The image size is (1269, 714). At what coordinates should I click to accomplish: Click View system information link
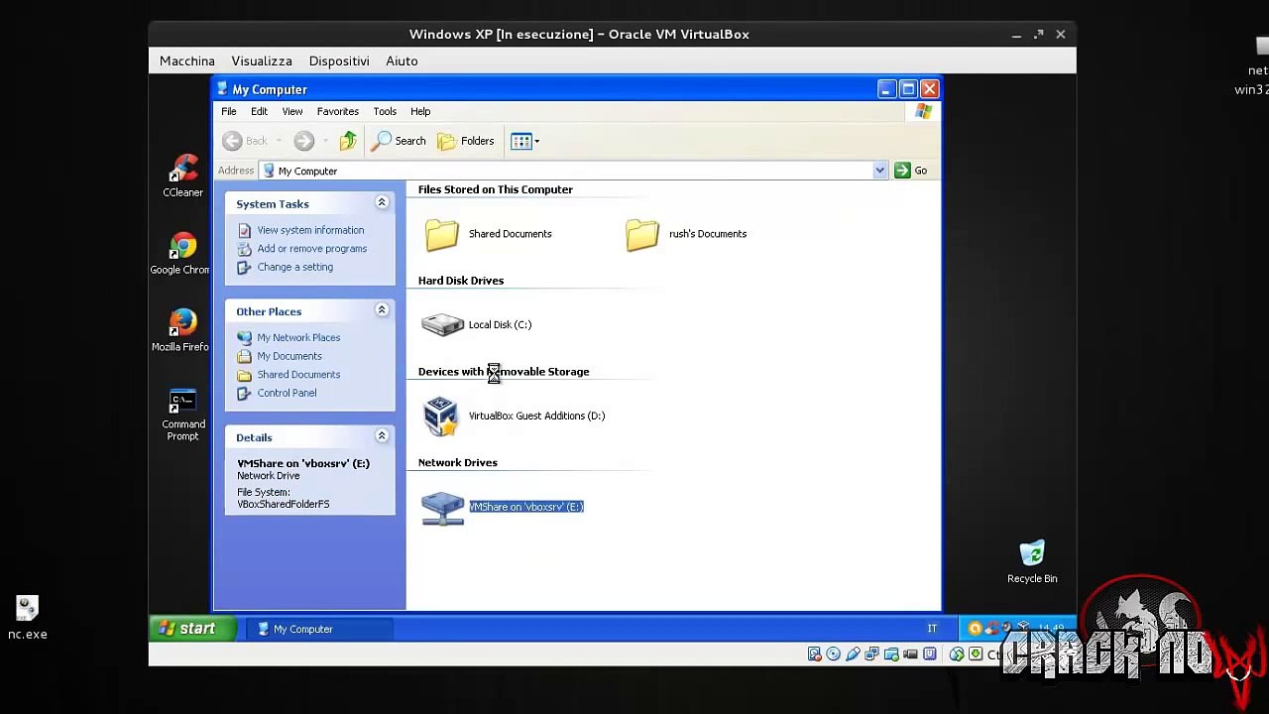(310, 230)
